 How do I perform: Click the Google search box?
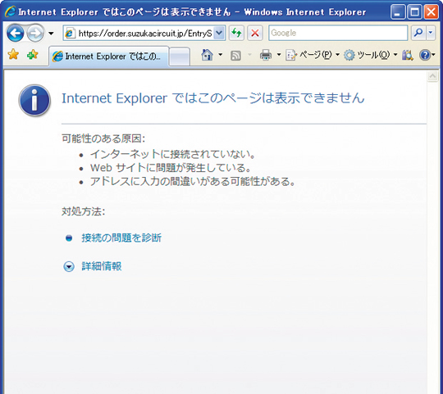click(x=338, y=33)
